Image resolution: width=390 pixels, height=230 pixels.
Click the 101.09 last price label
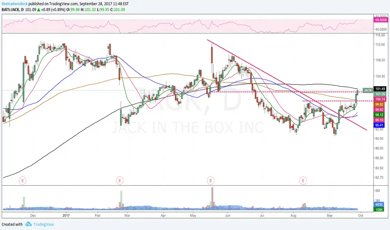coord(380,94)
